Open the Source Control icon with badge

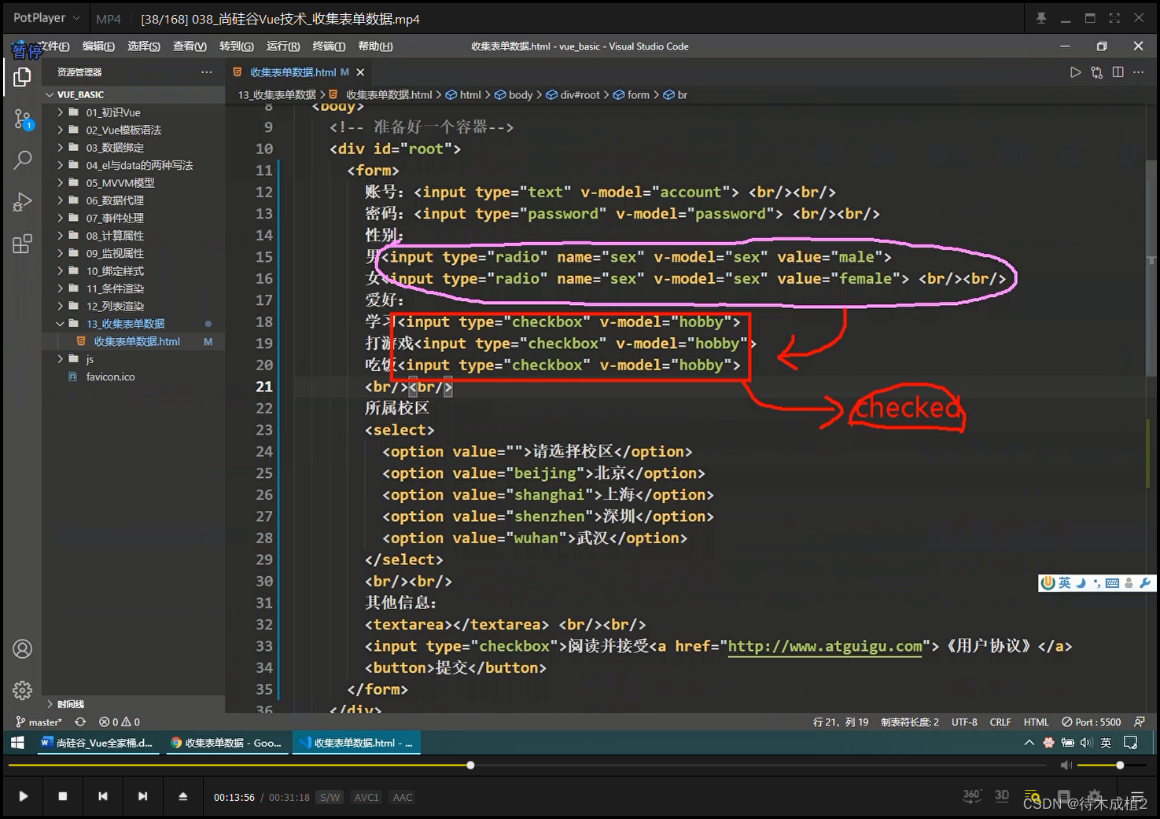23,119
